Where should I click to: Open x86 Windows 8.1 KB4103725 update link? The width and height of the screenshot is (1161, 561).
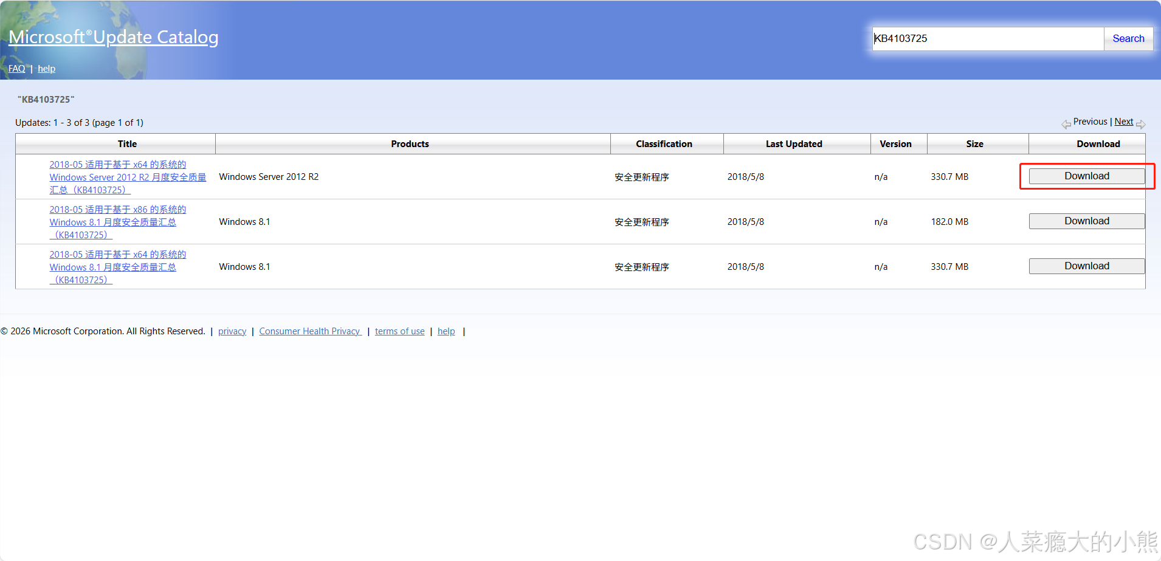tap(118, 222)
